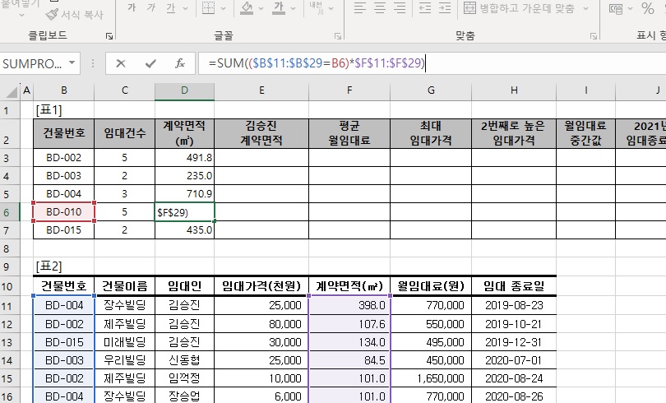Confirm the formula with the checkmark icon
666x403 pixels.
tap(150, 63)
